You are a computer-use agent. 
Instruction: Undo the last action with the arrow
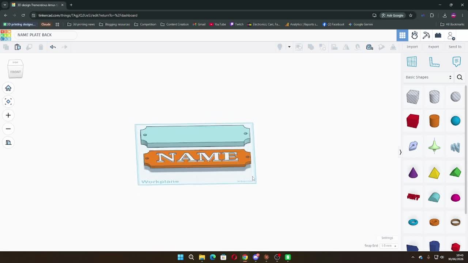click(53, 47)
